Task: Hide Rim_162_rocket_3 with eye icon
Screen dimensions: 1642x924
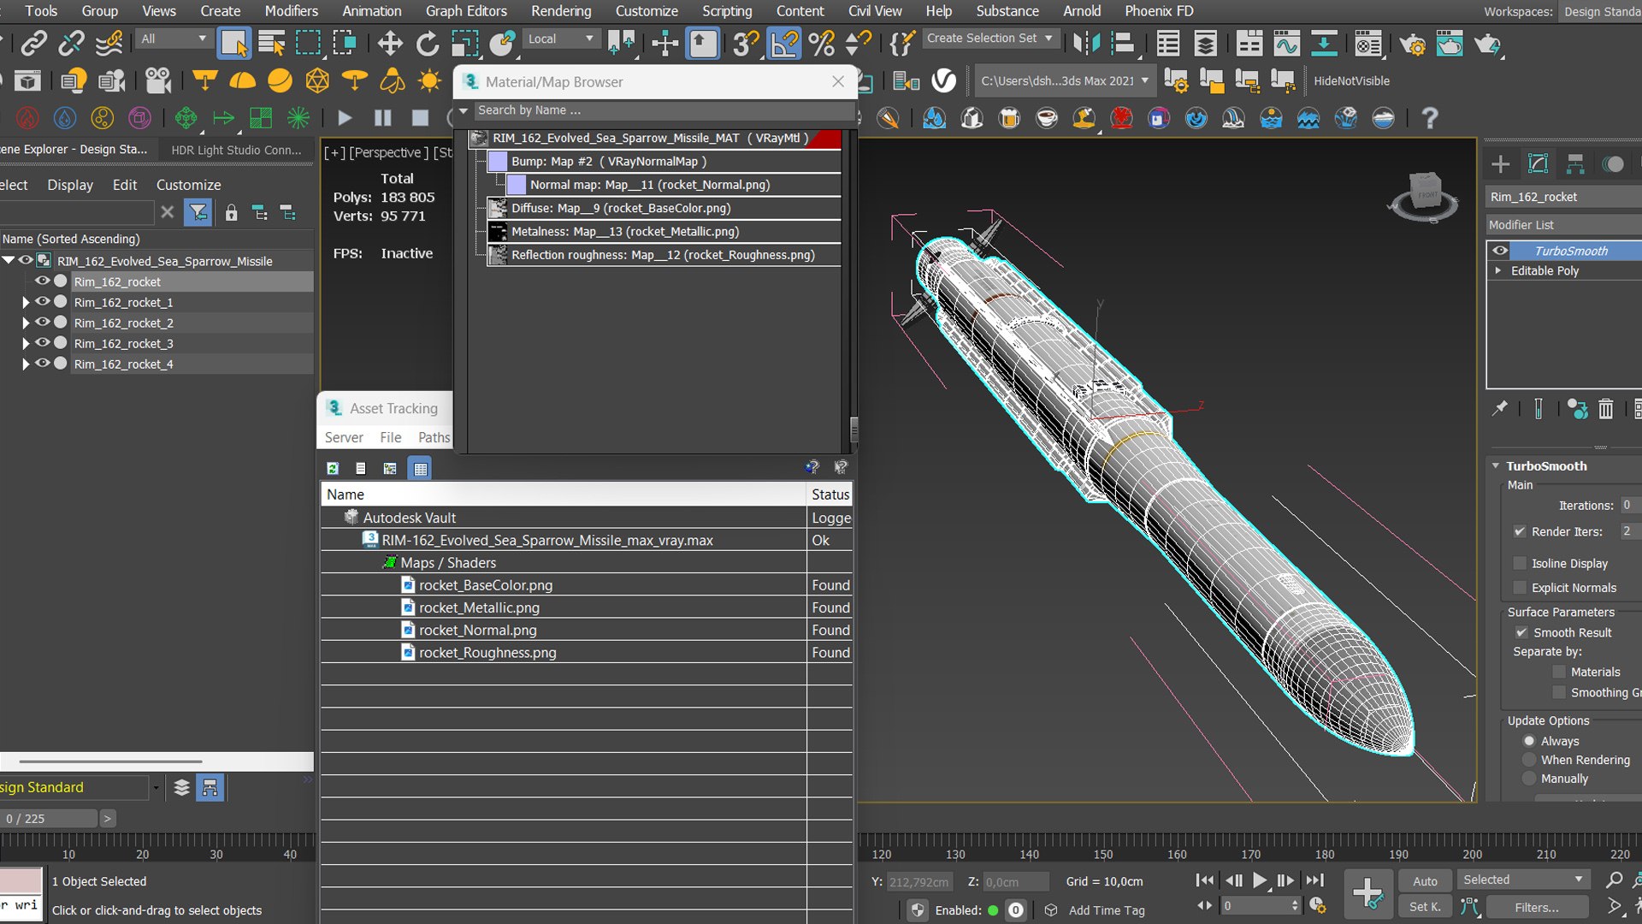Action: pos(42,343)
